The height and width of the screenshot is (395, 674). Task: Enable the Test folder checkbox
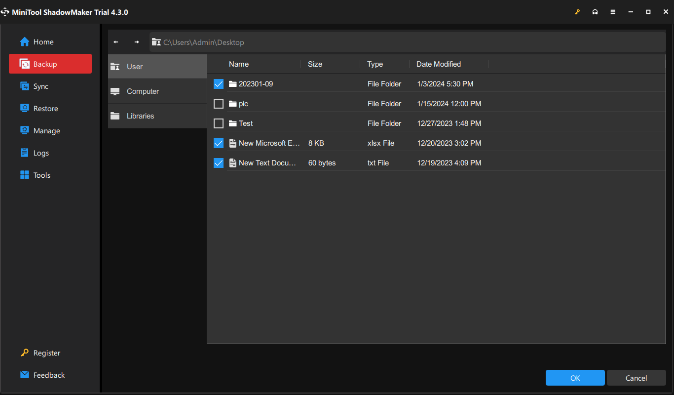coord(219,123)
